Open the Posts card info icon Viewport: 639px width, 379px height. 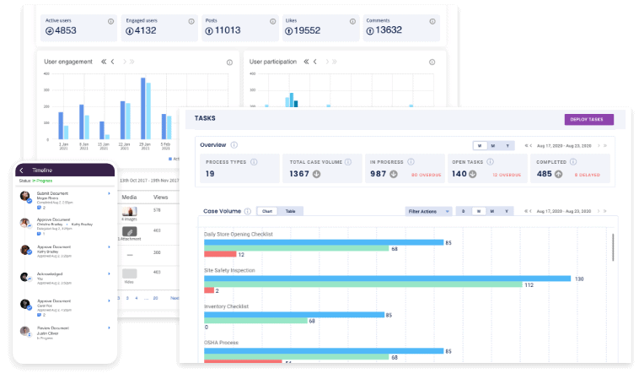272,21
